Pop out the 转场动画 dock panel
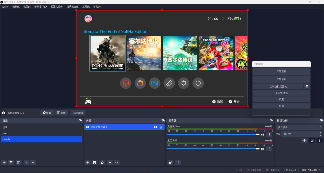Screen dimensions: 324x173 [x=322, y=120]
